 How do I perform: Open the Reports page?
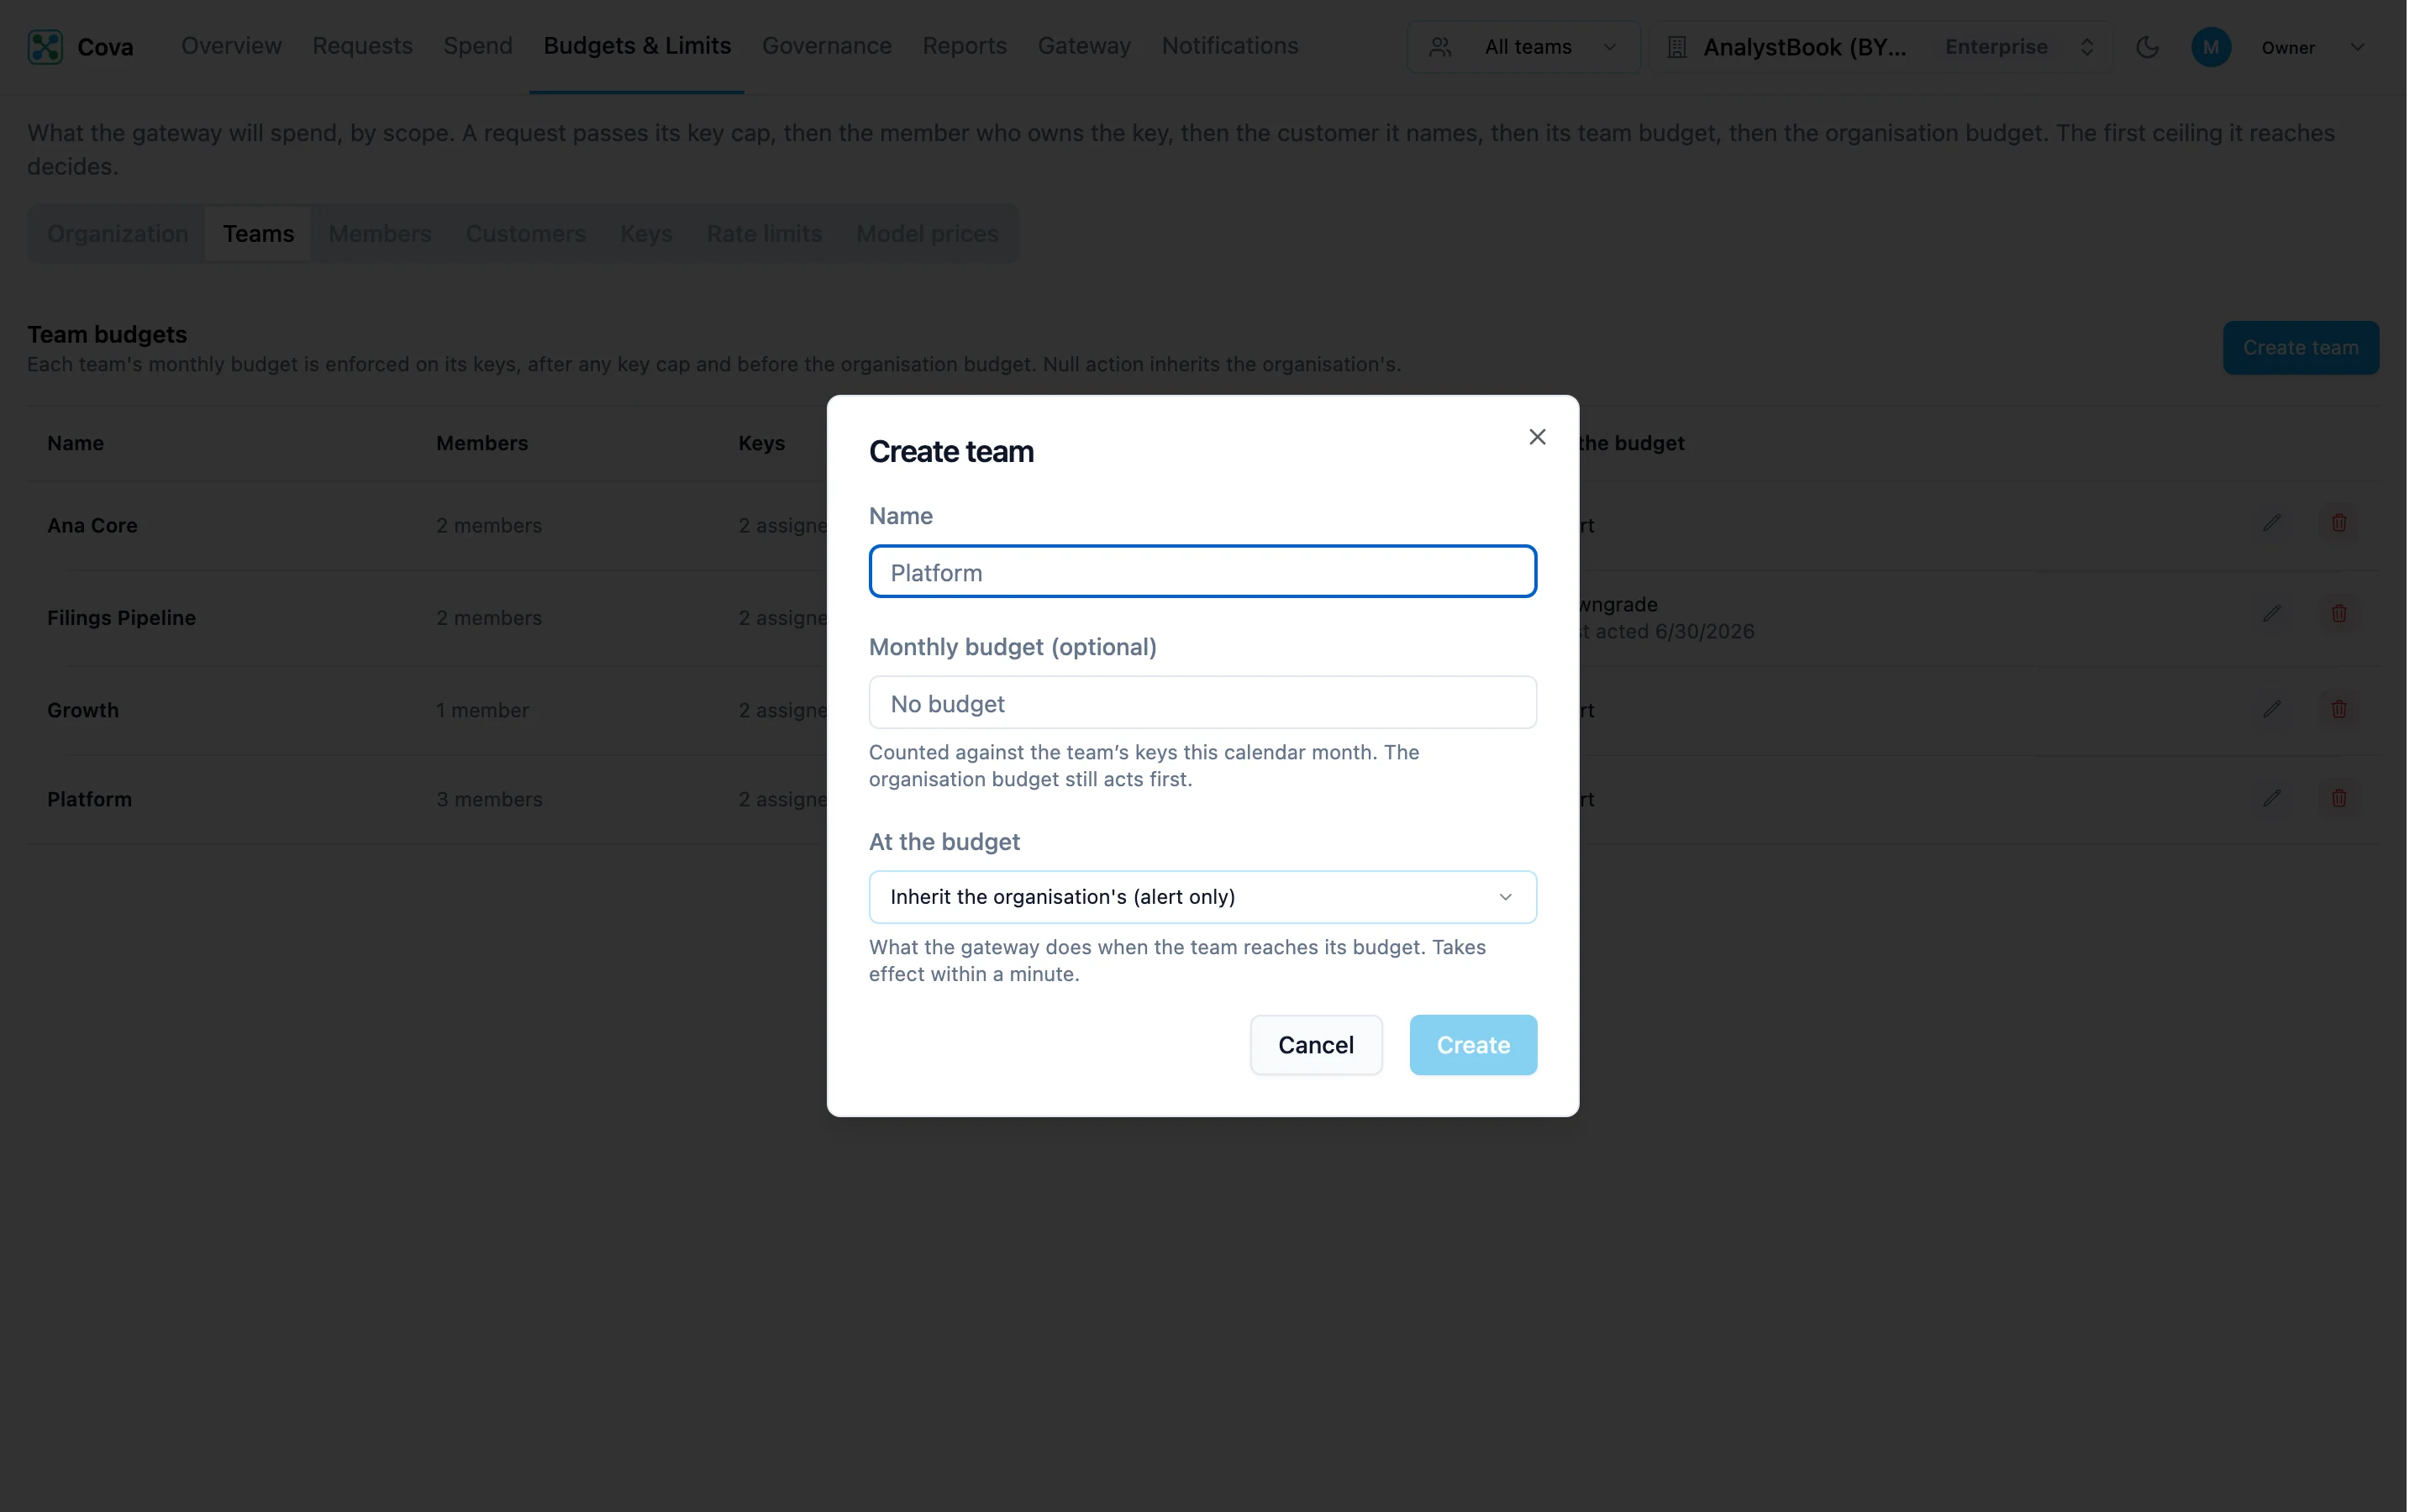(964, 46)
